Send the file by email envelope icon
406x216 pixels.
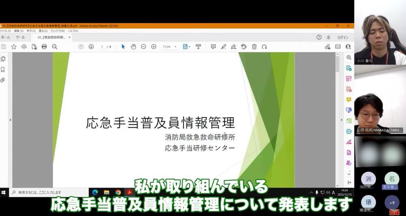click(x=338, y=47)
